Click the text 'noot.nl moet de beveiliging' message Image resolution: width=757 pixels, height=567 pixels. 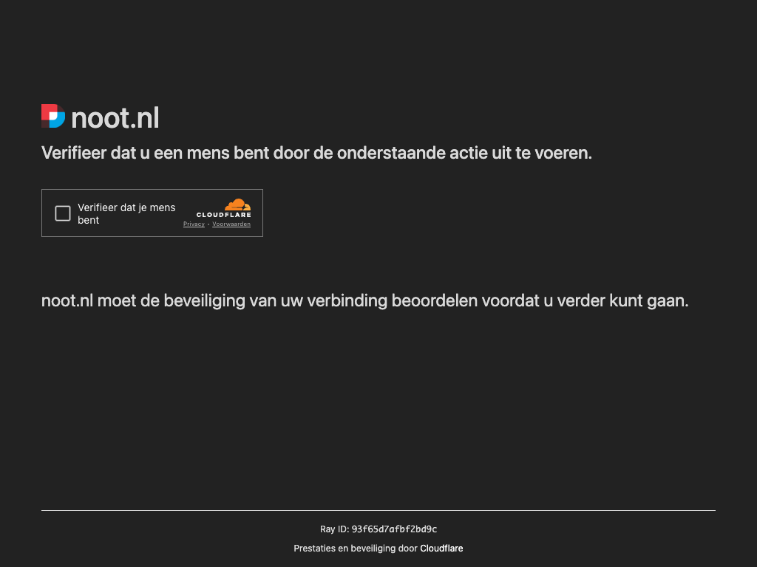coord(364,301)
